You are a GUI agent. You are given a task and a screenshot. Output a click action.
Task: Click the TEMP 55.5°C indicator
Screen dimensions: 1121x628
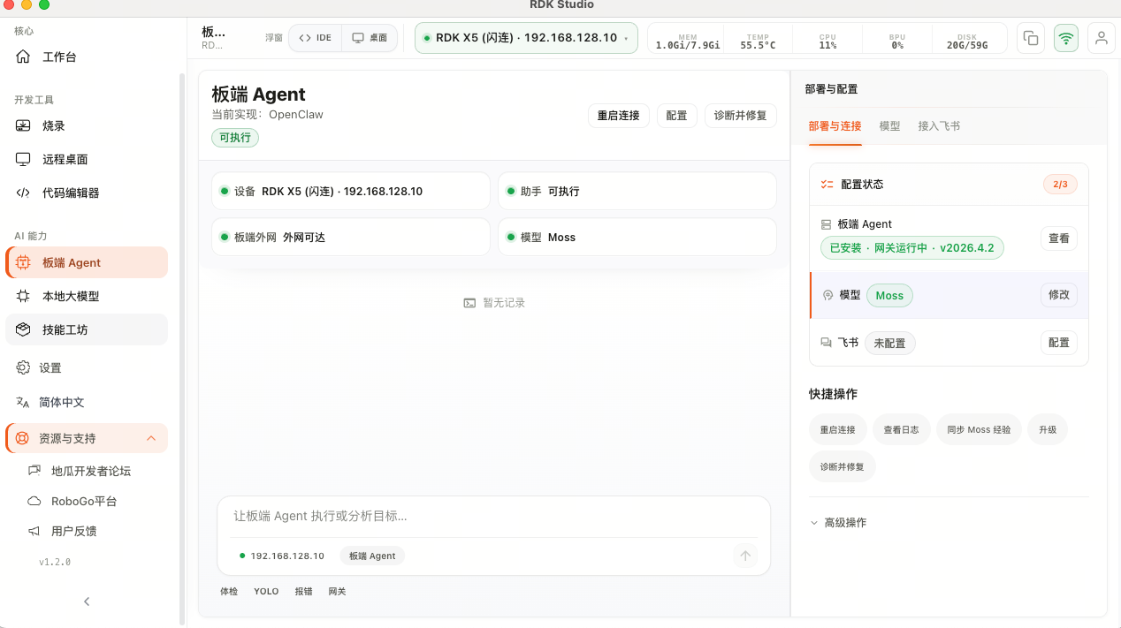coord(758,42)
